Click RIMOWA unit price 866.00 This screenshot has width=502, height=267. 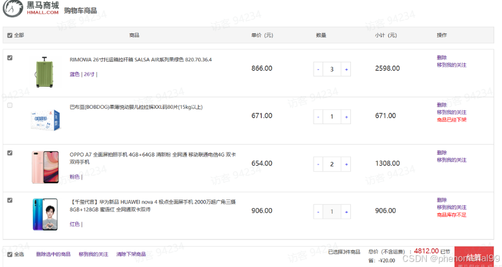click(262, 68)
